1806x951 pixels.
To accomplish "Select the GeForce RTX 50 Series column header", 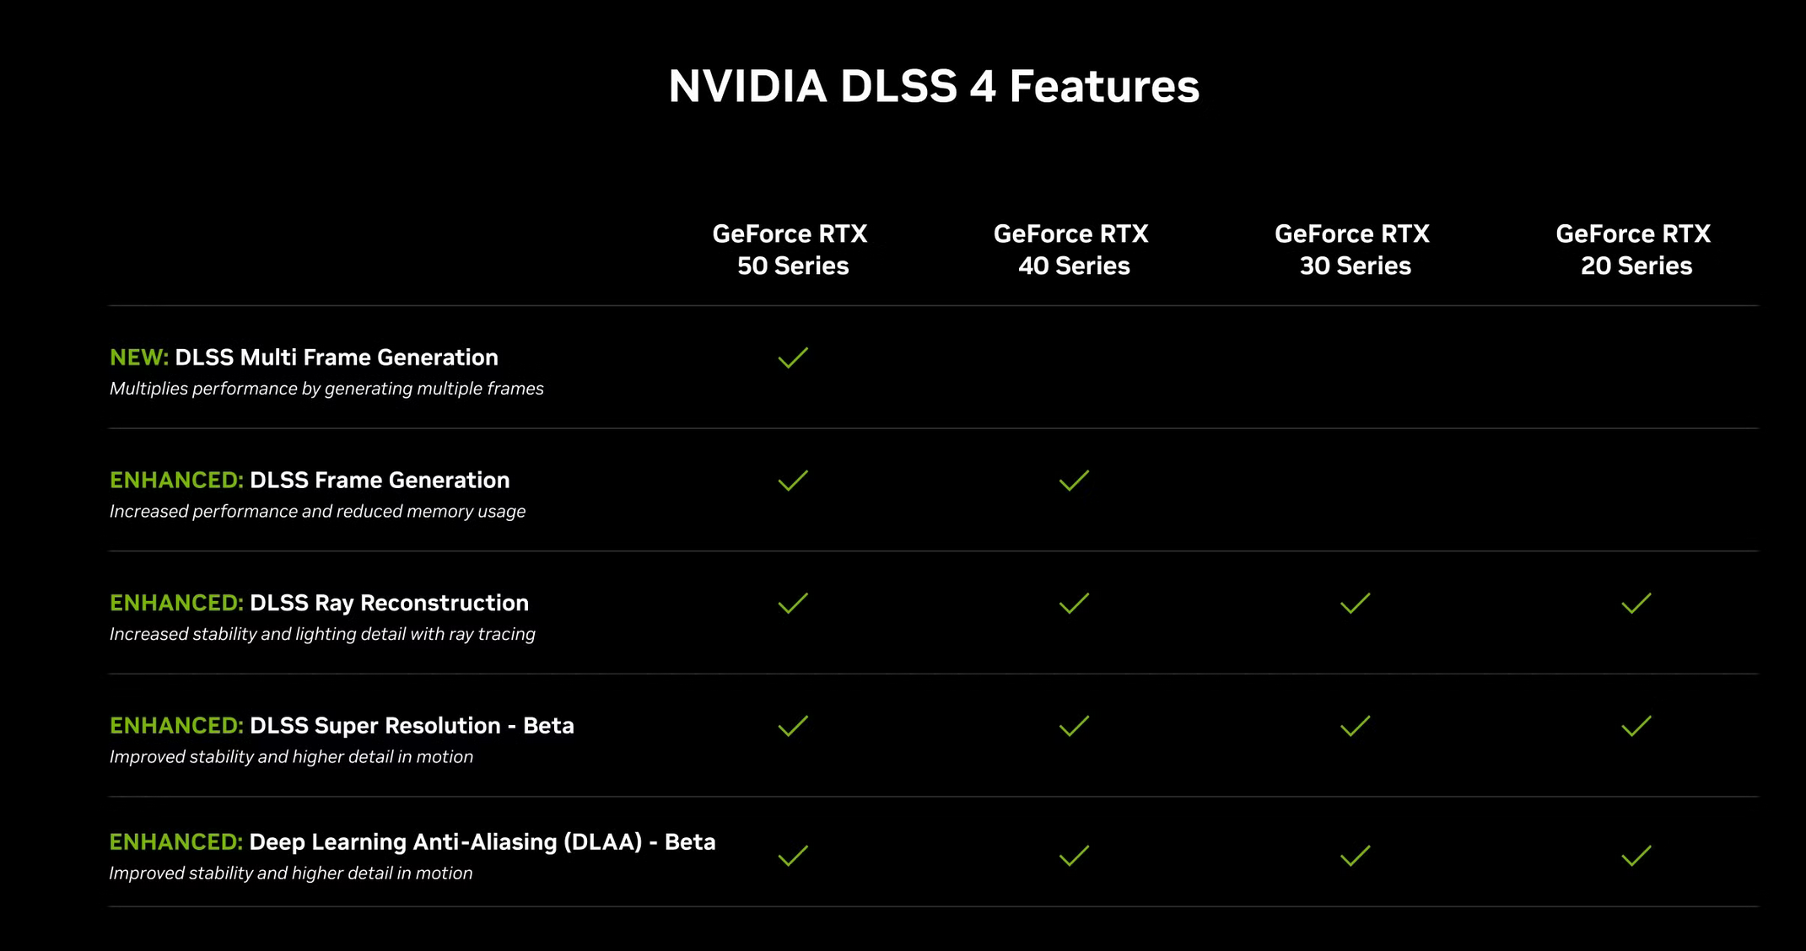I will point(790,250).
